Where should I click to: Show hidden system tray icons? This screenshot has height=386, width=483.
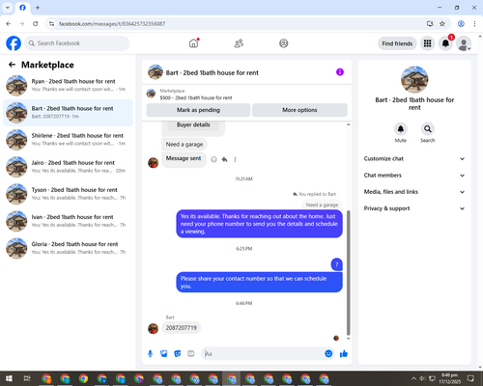coord(413,378)
